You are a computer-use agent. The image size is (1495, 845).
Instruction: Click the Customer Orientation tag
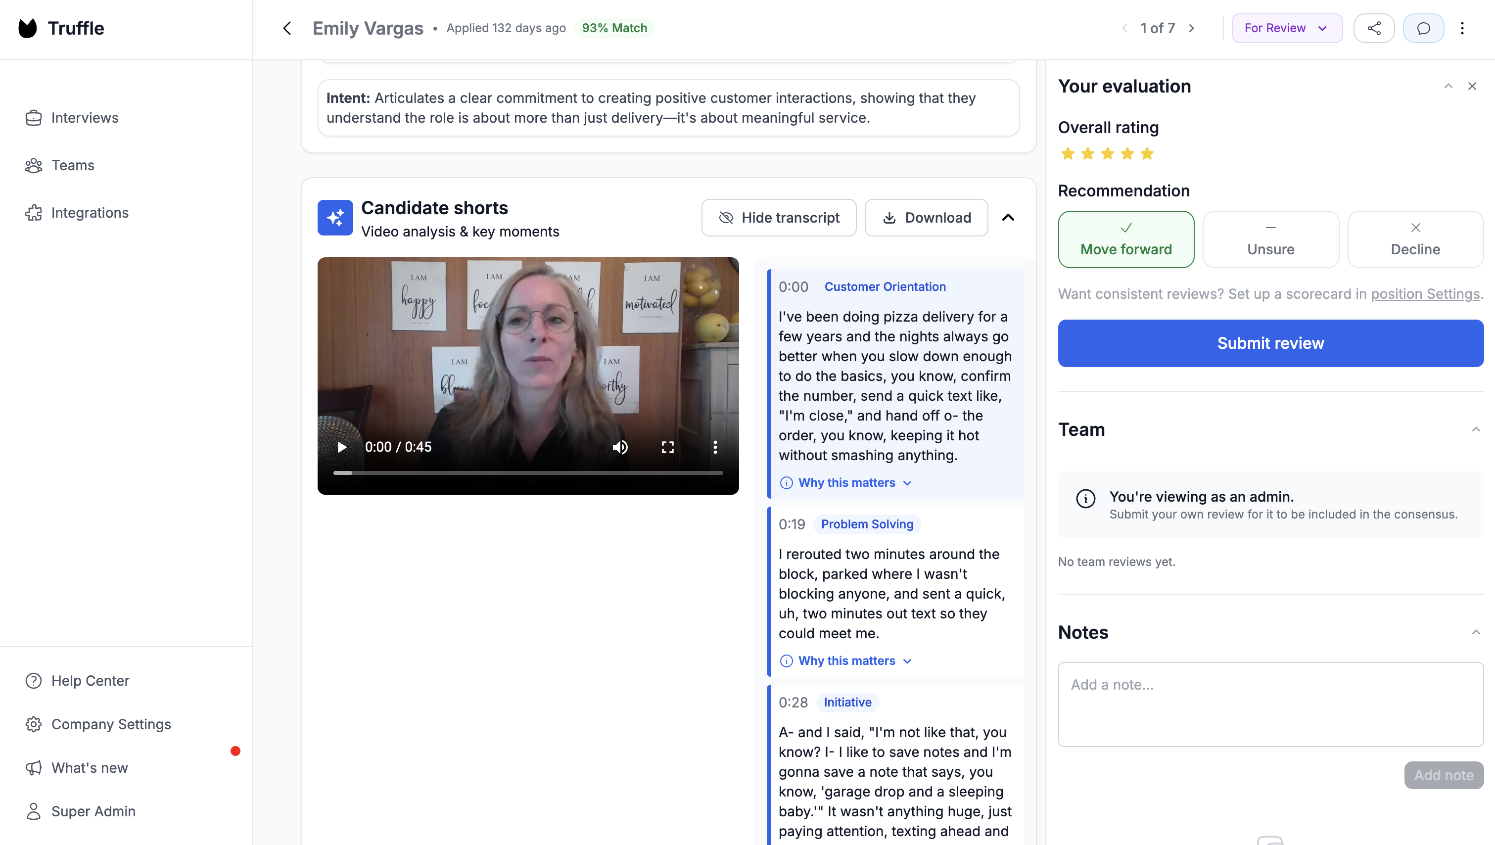point(885,287)
